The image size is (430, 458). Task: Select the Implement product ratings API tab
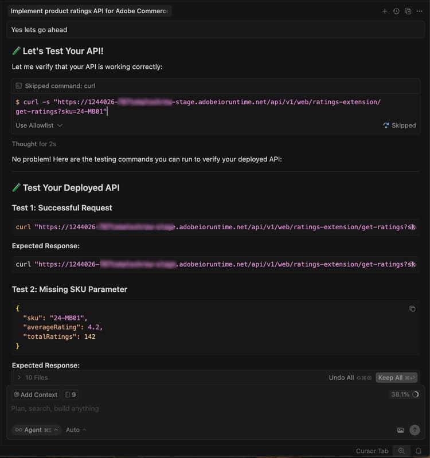pyautogui.click(x=89, y=11)
